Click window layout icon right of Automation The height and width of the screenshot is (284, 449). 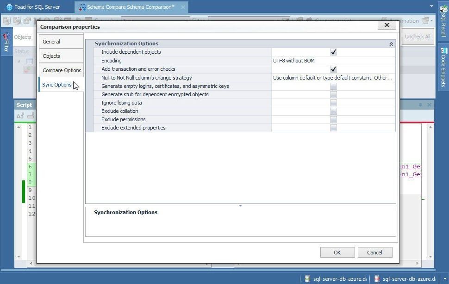(426, 21)
